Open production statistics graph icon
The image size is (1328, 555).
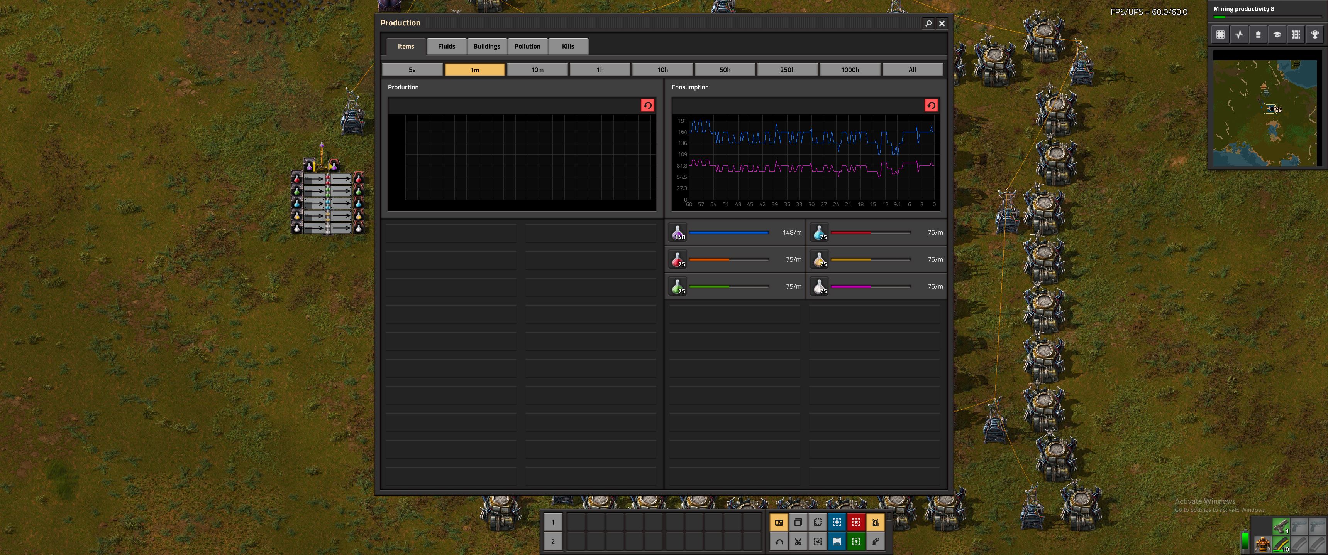coord(1239,34)
